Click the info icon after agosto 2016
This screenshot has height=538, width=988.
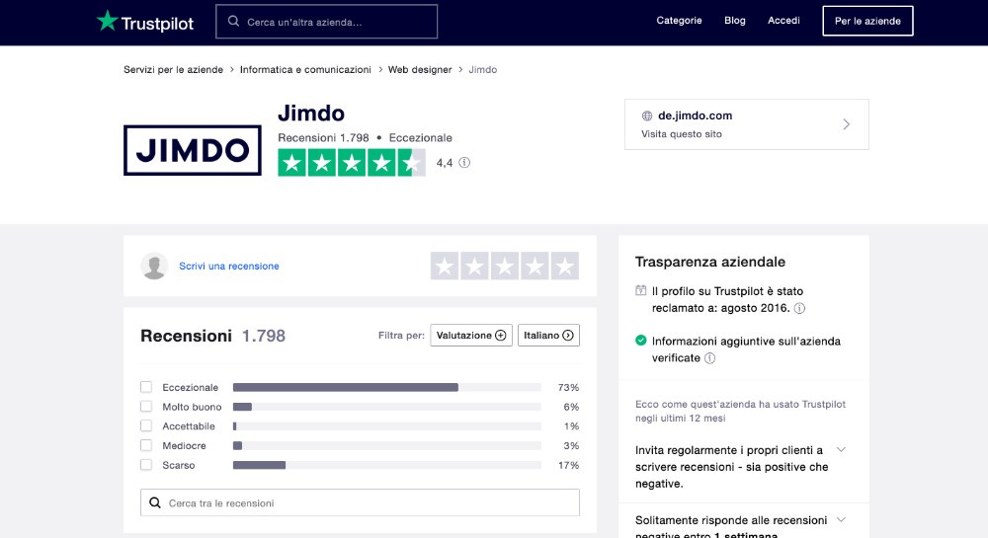tap(799, 308)
